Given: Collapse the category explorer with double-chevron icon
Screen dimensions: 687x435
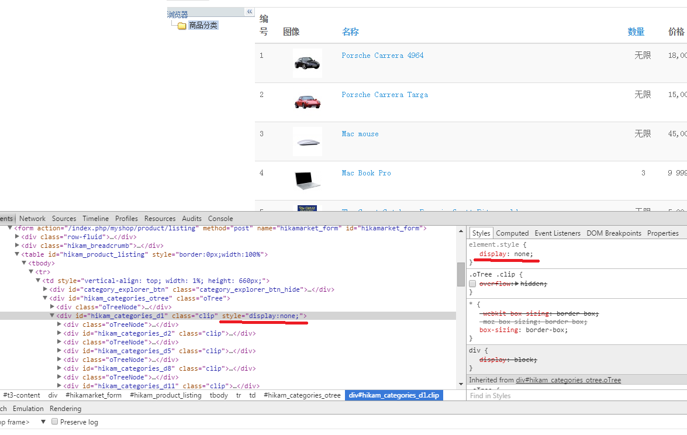Looking at the screenshot, I should pyautogui.click(x=249, y=12).
